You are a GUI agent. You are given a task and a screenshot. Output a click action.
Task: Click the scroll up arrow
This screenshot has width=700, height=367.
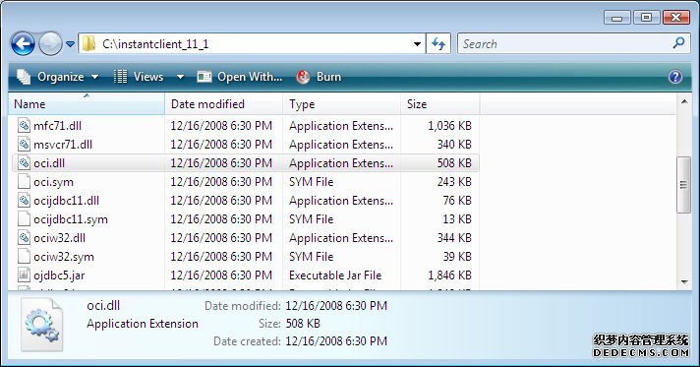click(684, 102)
